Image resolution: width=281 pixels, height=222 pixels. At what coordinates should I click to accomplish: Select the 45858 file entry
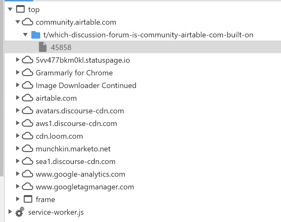click(x=143, y=47)
